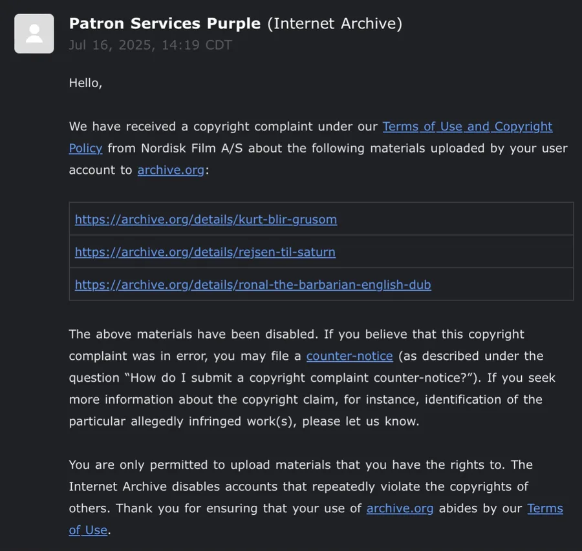Open the ronal-the-barbarian-english-dub URL
Image resolution: width=582 pixels, height=551 pixels.
(x=253, y=284)
